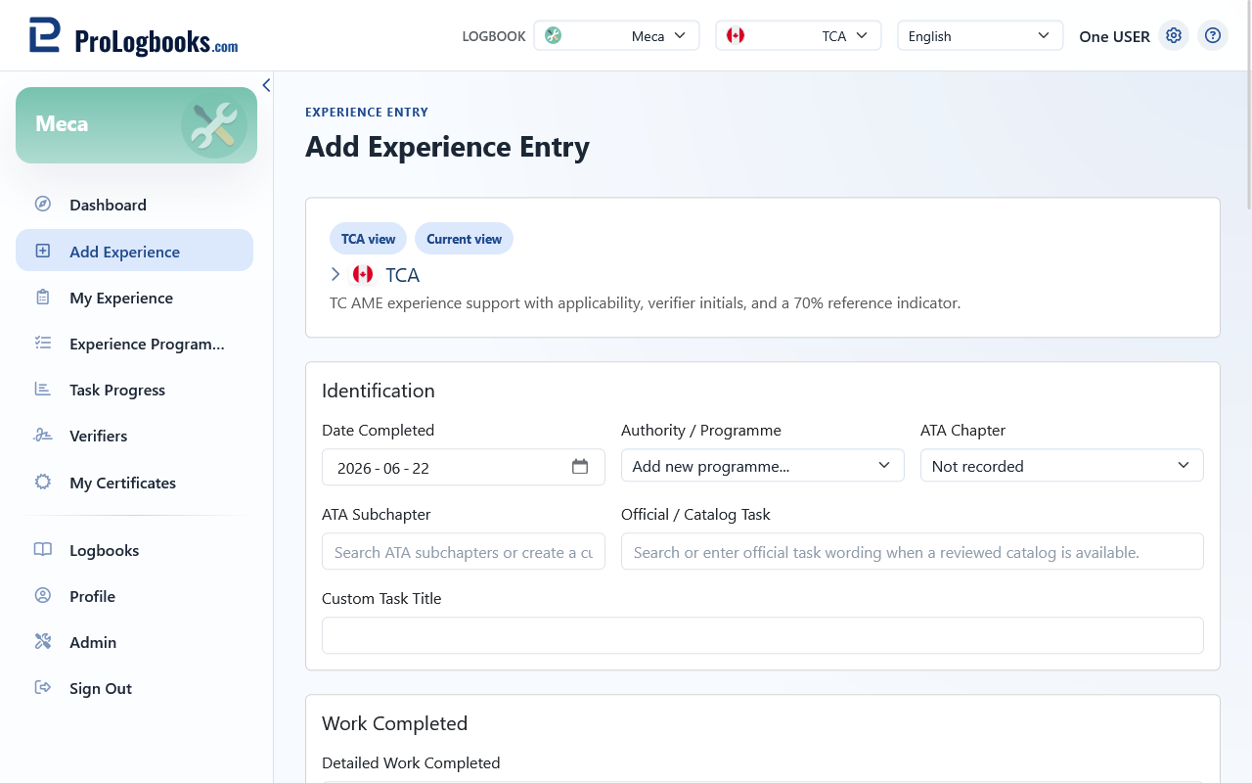Click the ATA Subchapter search field
Viewport: 1252px width, 783px height.
point(464,551)
